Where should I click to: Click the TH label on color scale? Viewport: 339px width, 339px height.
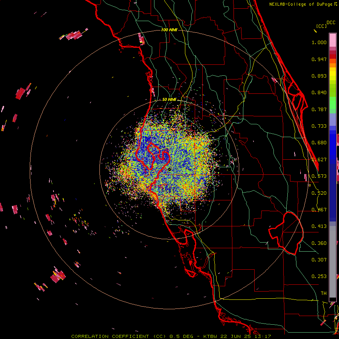coord(324,293)
